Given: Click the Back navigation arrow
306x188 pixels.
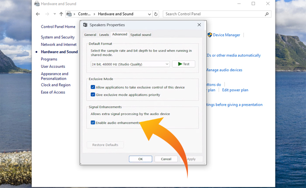Looking at the screenshot, I should point(38,14).
